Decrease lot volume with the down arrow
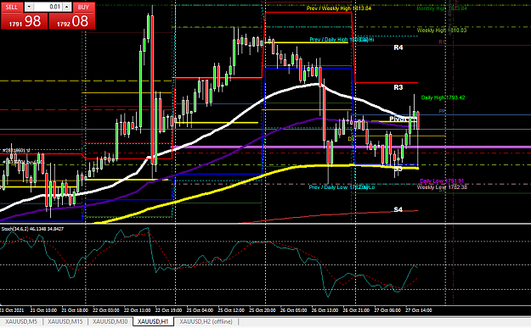The height and width of the screenshot is (328, 531). point(29,7)
